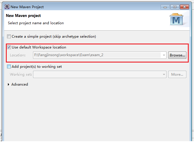Minimize the New Maven Project window
The width and height of the screenshot is (194, 142).
[165, 7]
